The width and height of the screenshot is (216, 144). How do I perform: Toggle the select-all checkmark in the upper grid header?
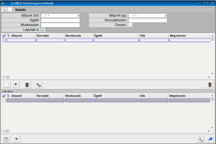coord(4,36)
